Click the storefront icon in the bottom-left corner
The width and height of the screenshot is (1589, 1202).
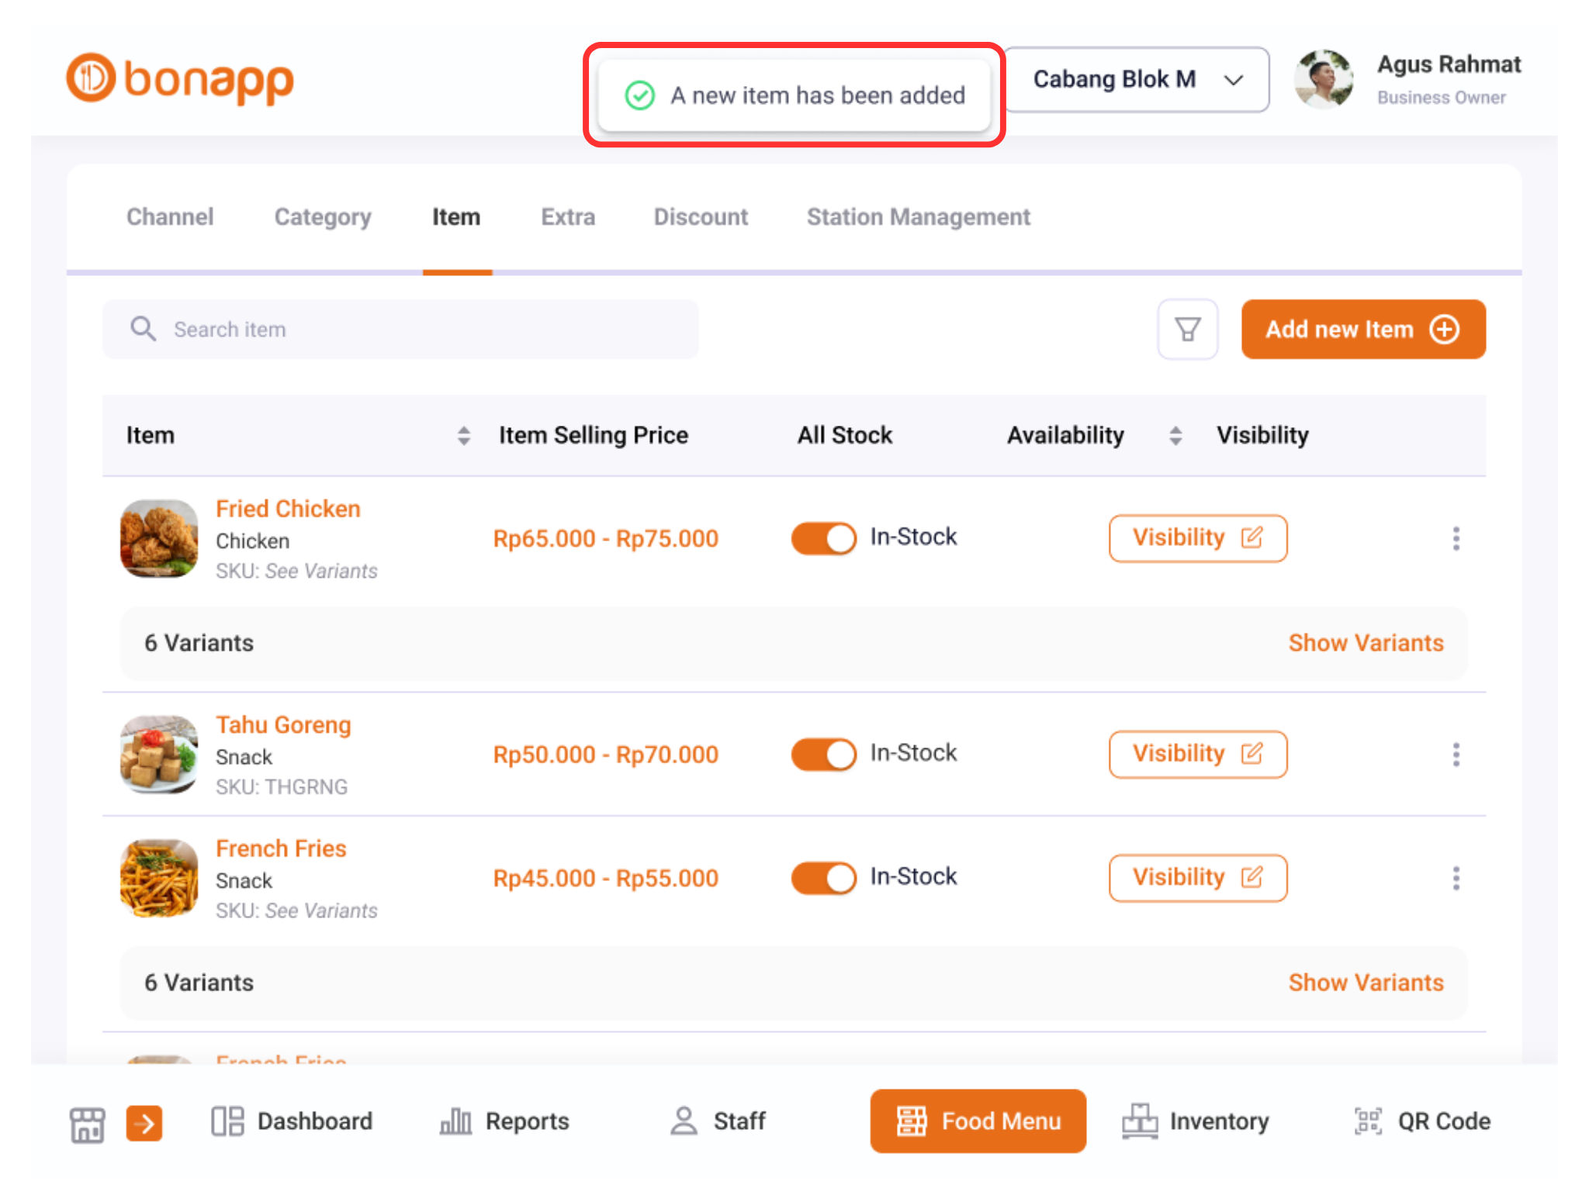(x=87, y=1122)
